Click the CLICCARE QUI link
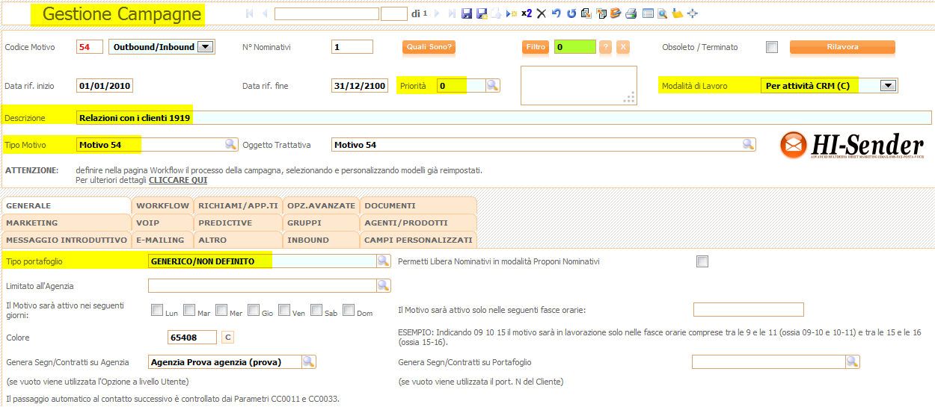 (x=178, y=180)
